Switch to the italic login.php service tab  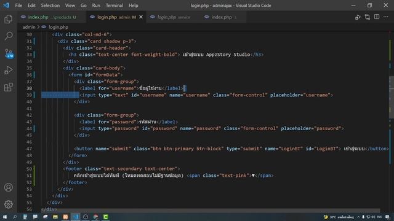174,17
